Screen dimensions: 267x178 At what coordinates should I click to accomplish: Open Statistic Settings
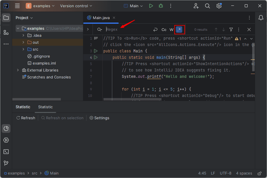(100, 118)
